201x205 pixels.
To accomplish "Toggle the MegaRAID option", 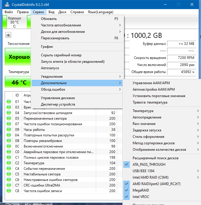I will tap(162, 190).
